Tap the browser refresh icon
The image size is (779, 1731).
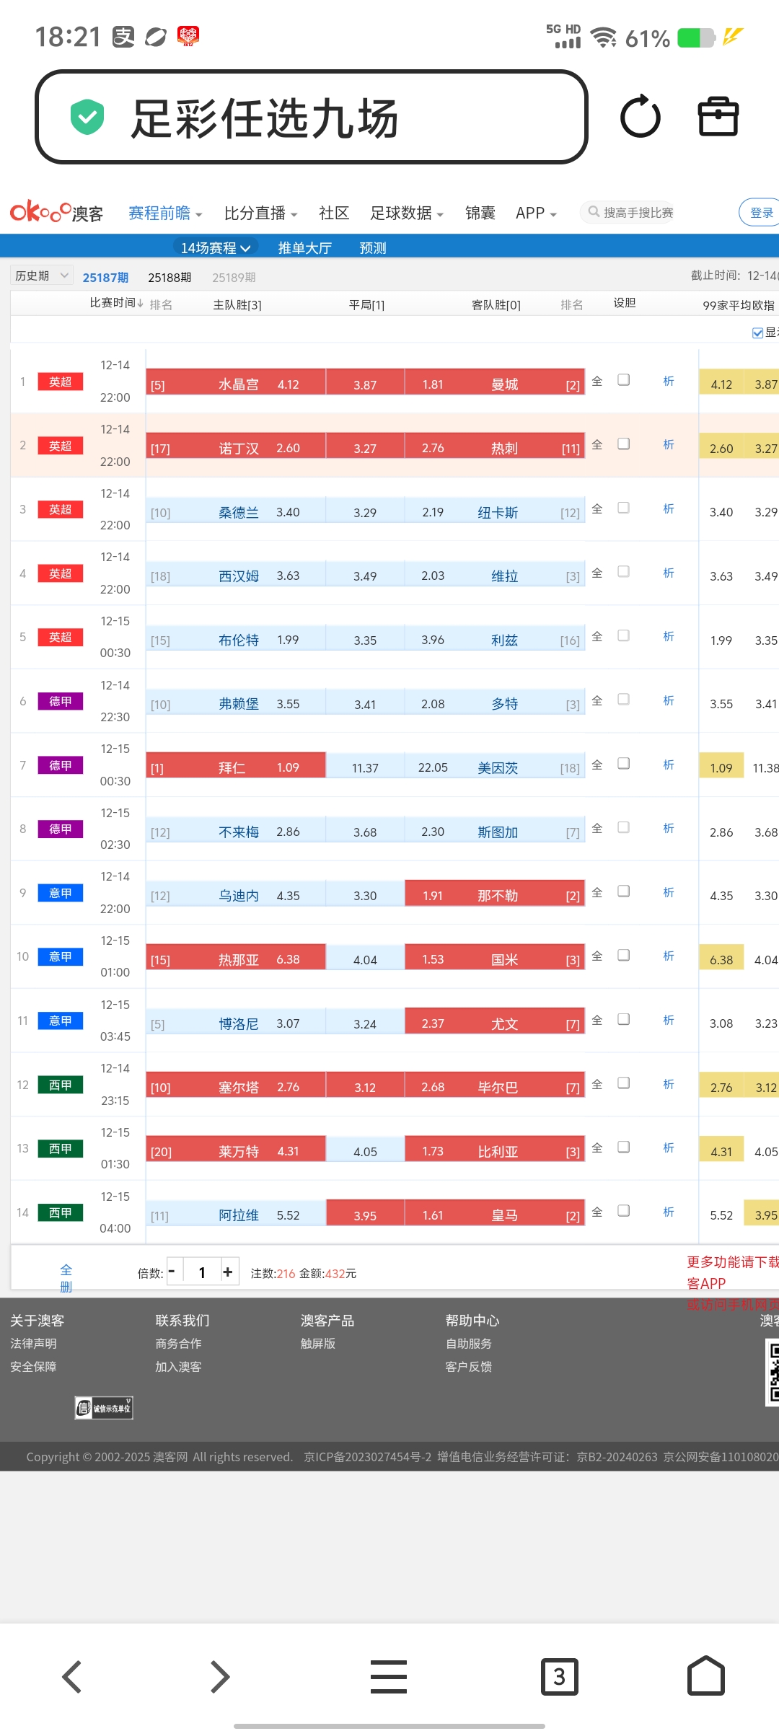tap(640, 117)
